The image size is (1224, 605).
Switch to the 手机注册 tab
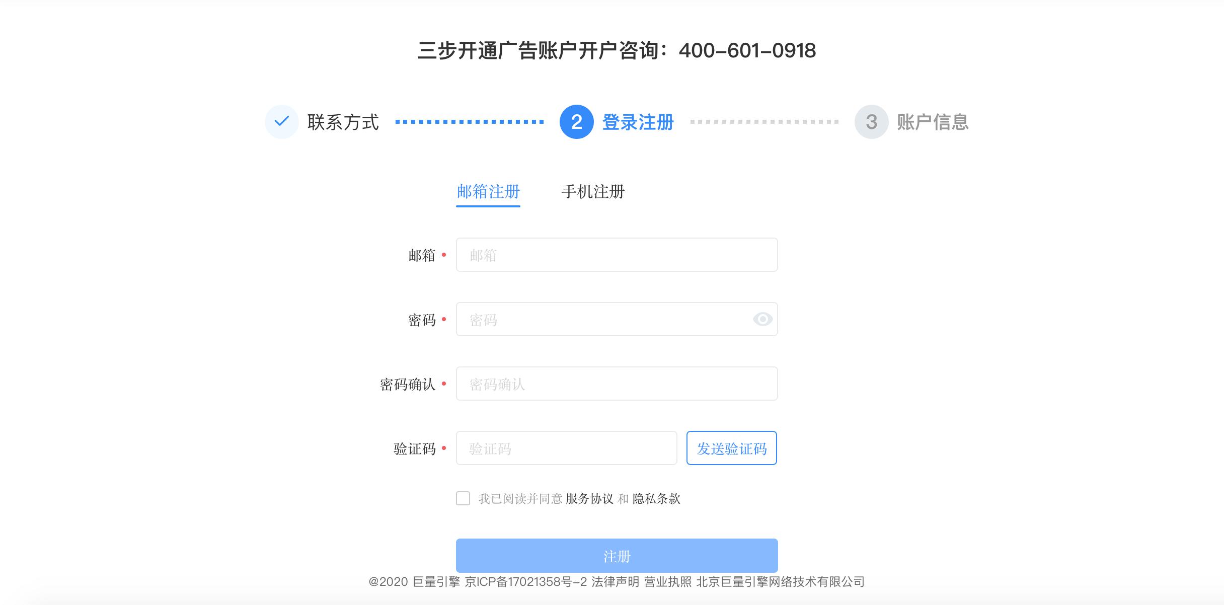594,192
